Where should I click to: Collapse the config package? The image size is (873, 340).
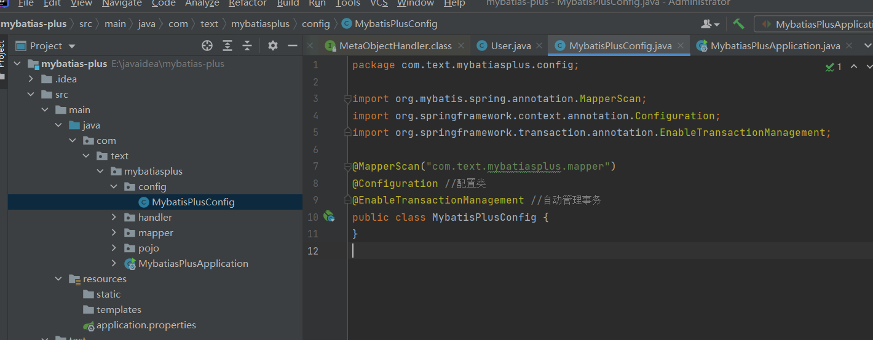[x=114, y=187]
